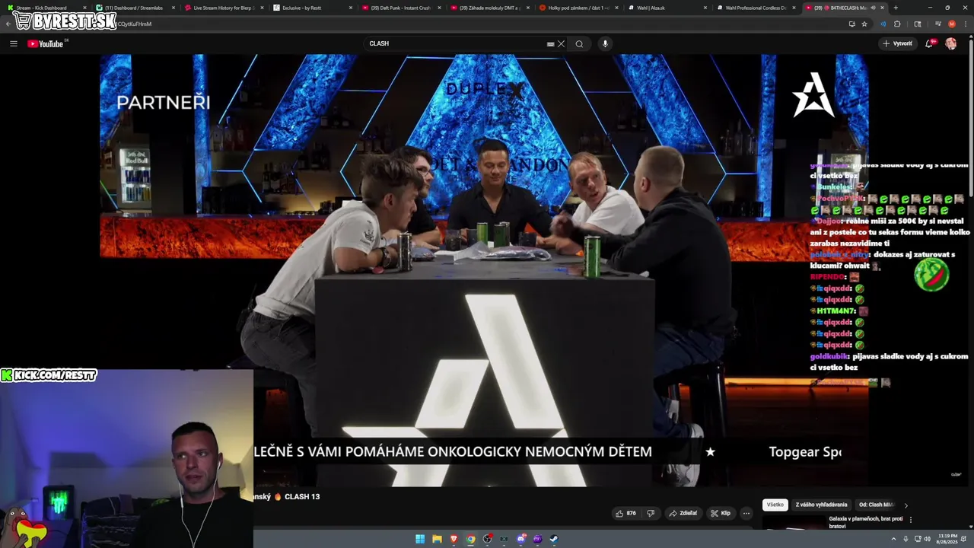
Task: Select the Všetko filter chip
Action: (x=775, y=505)
